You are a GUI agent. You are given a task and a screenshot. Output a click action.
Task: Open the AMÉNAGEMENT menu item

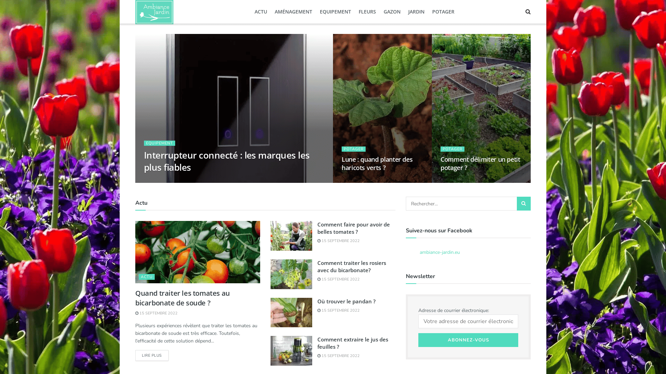click(x=293, y=12)
